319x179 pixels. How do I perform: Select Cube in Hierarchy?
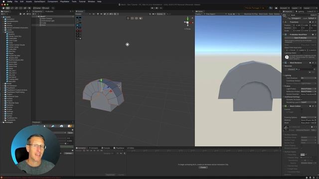click(44, 23)
